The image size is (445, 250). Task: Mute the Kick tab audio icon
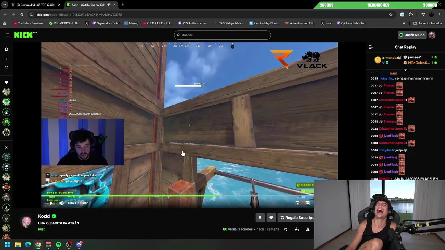coord(109,5)
